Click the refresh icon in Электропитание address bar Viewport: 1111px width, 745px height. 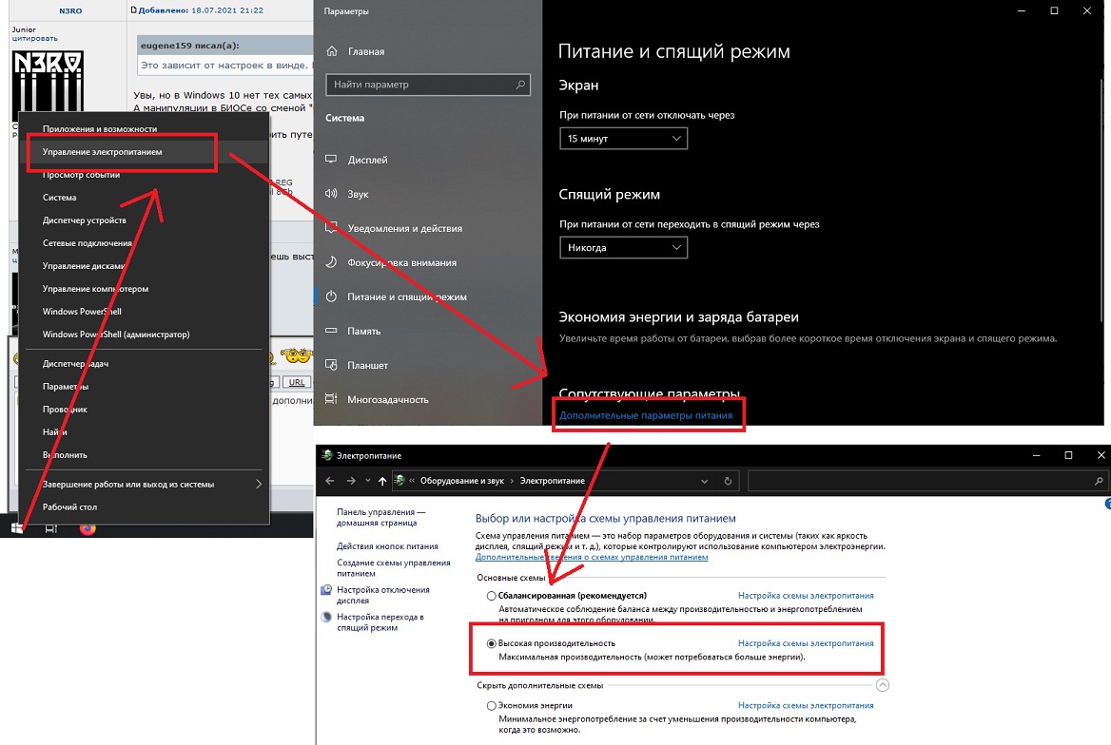728,481
